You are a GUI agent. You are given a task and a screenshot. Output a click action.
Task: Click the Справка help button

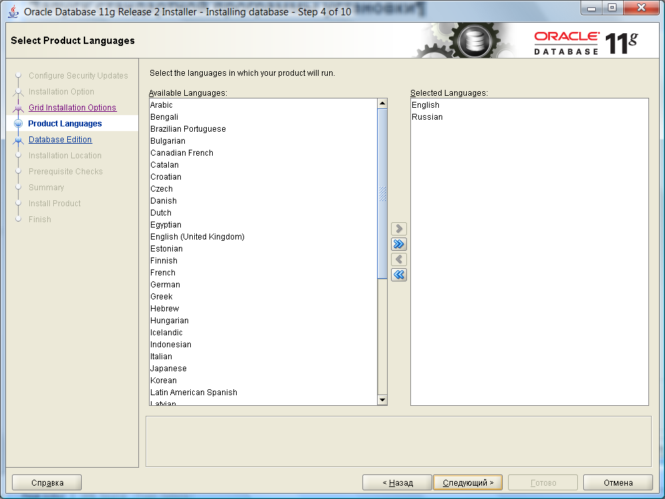[47, 482]
